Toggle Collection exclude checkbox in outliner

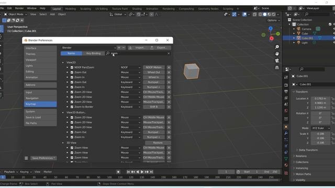(330, 25)
